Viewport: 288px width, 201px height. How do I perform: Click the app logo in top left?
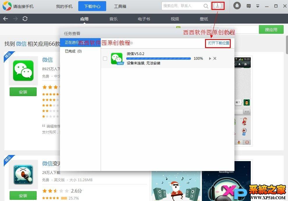(x=7, y=6)
